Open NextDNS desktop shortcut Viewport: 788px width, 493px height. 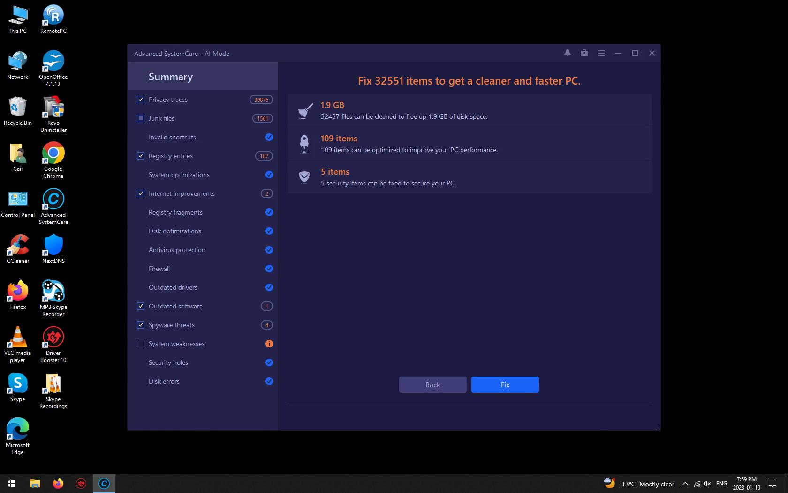[x=53, y=249]
